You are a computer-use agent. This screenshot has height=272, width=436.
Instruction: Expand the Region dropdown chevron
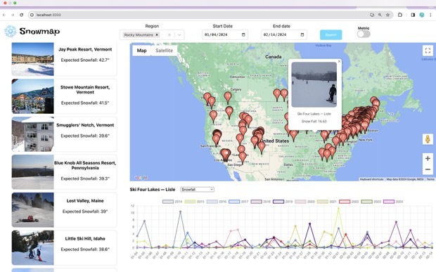point(179,34)
